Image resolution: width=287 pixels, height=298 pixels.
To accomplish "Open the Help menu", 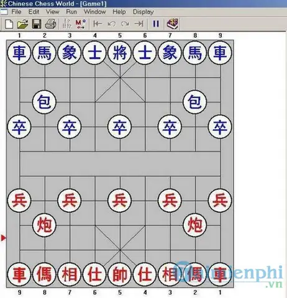I will tap(119, 12).
